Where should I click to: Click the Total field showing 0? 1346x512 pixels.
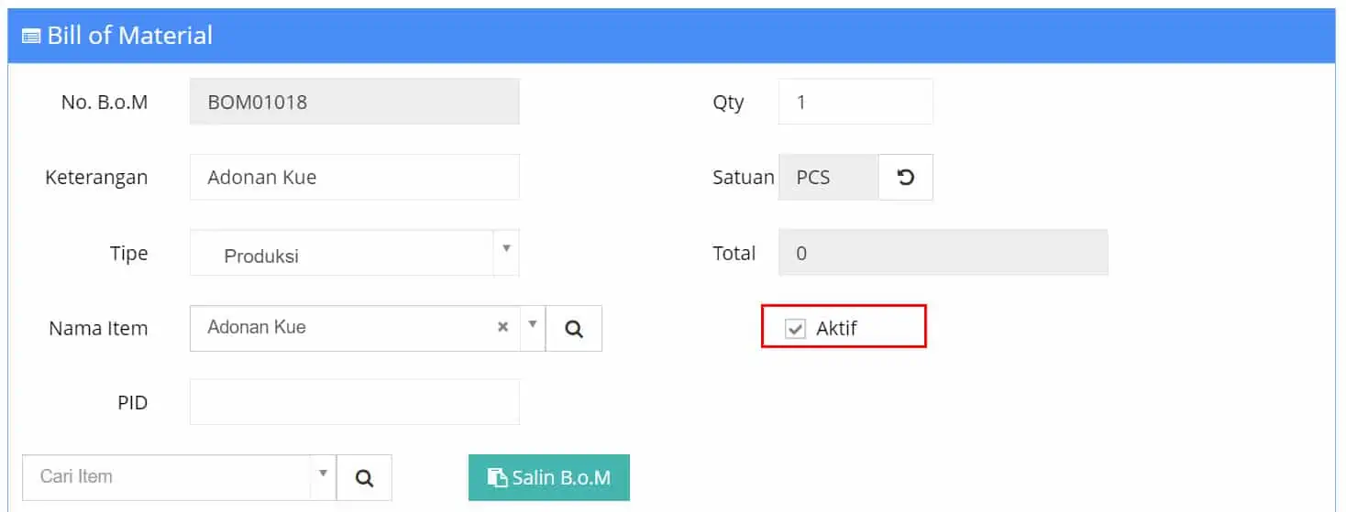click(943, 253)
